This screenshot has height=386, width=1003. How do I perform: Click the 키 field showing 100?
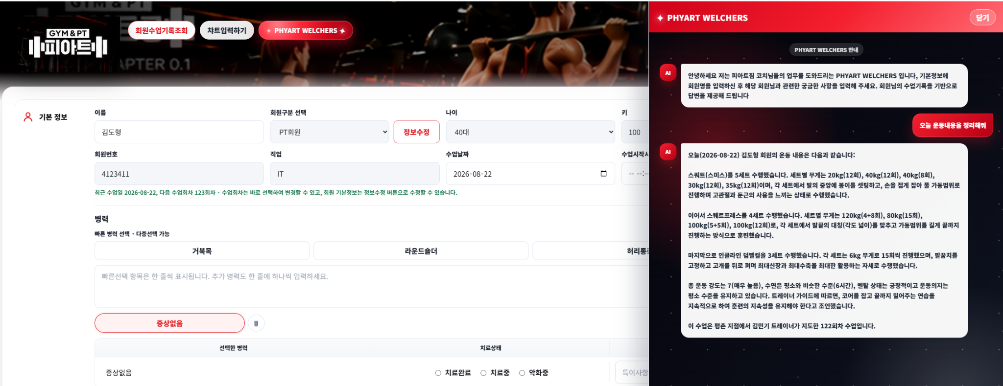coord(635,132)
